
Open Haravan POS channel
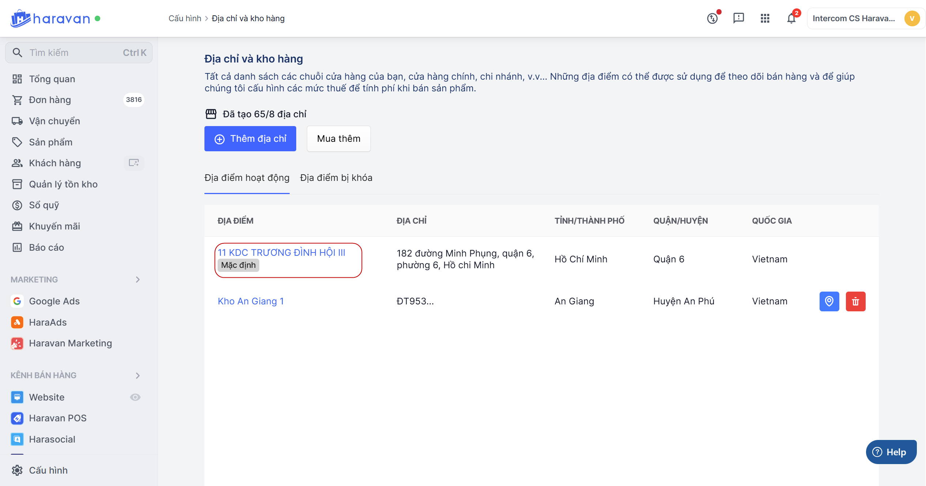tap(57, 418)
